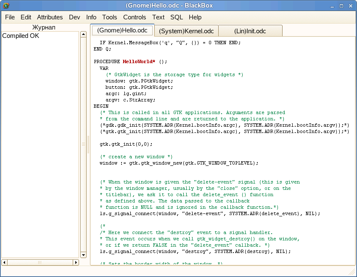Open the File menu
Viewport: 357px width, 277px height.
[x=10, y=17]
